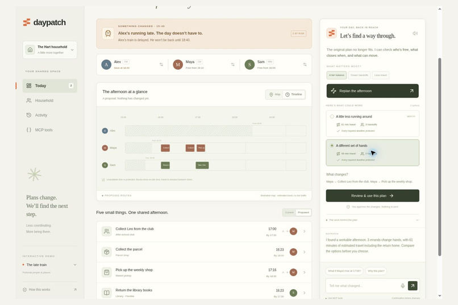The image size is (458, 305).
Task: Expand Collect the parcel row chevron
Action: pyautogui.click(x=305, y=252)
